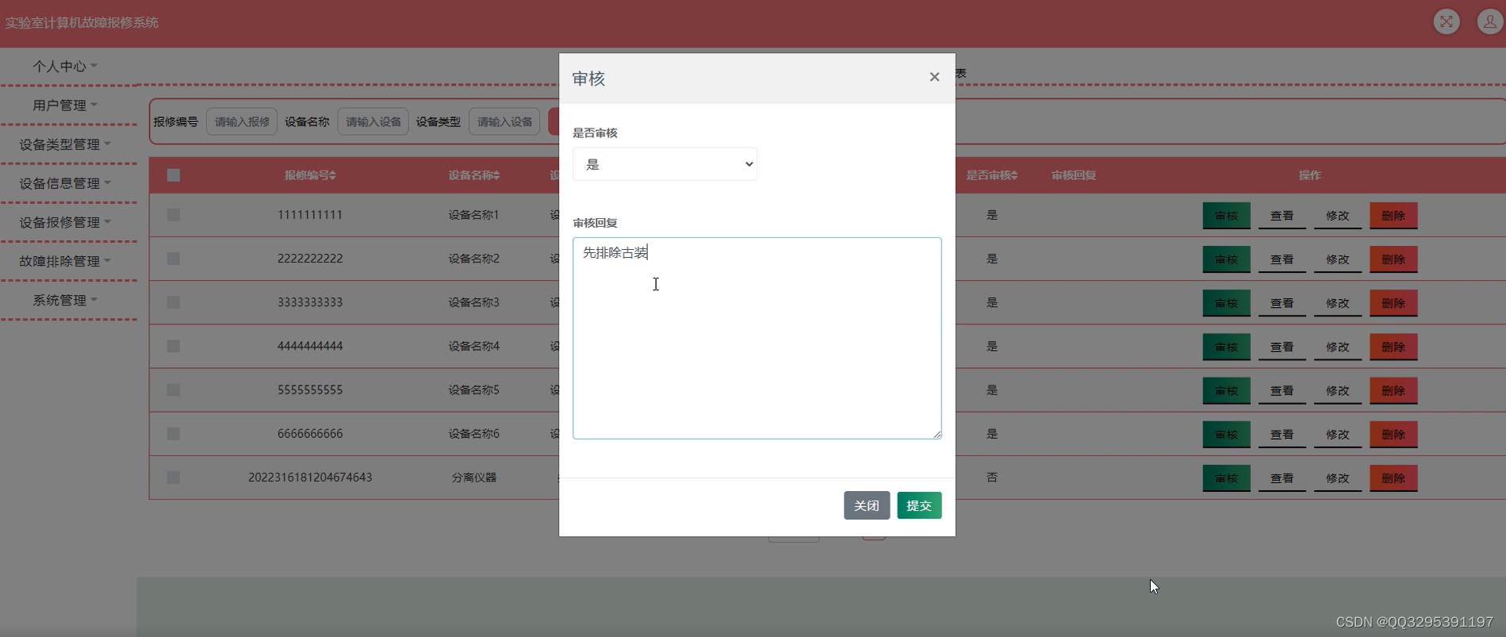Viewport: 1506px width, 637px height.
Task: Open the 是否审核 dropdown
Action: click(x=665, y=164)
